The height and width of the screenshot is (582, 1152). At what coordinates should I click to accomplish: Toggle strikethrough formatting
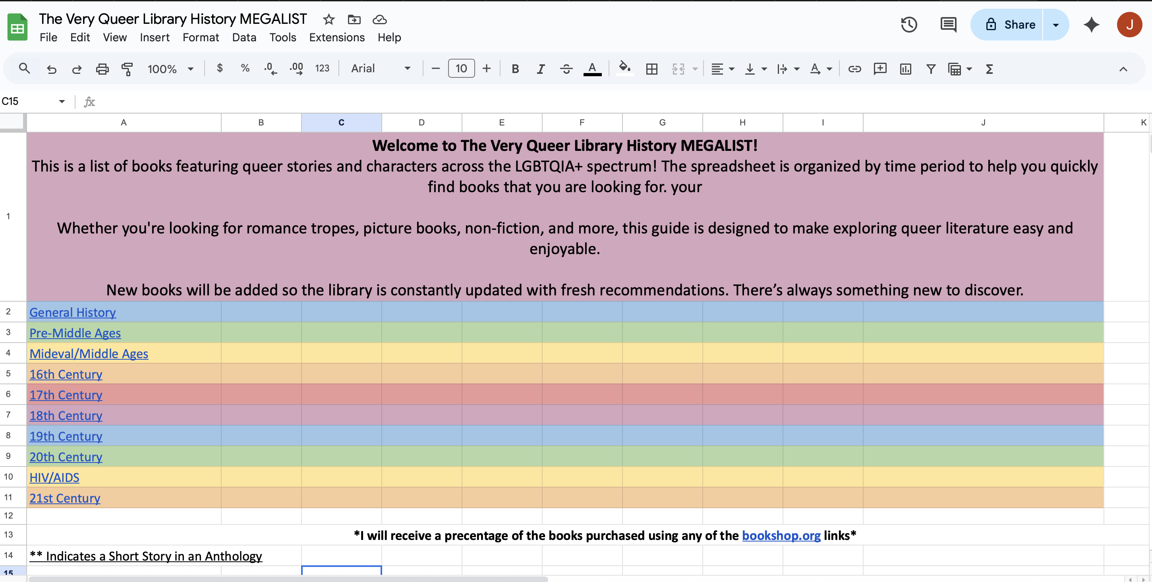[x=566, y=69]
